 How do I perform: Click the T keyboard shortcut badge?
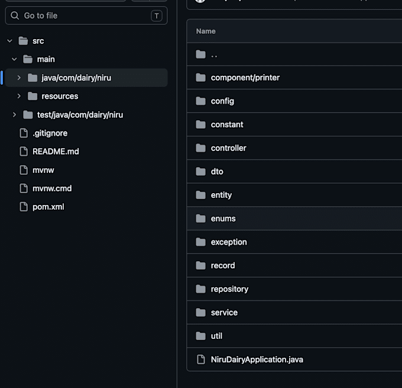(x=157, y=16)
